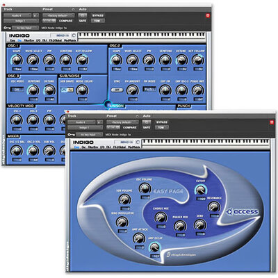
Task: Toggle SAFE automation in front window
Action: [x=147, y=127]
